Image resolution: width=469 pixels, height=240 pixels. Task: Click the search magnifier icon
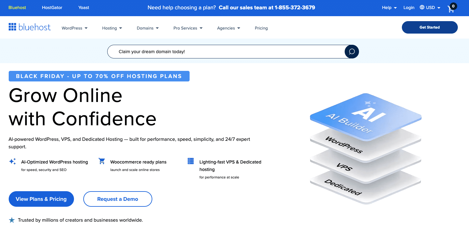(x=351, y=51)
